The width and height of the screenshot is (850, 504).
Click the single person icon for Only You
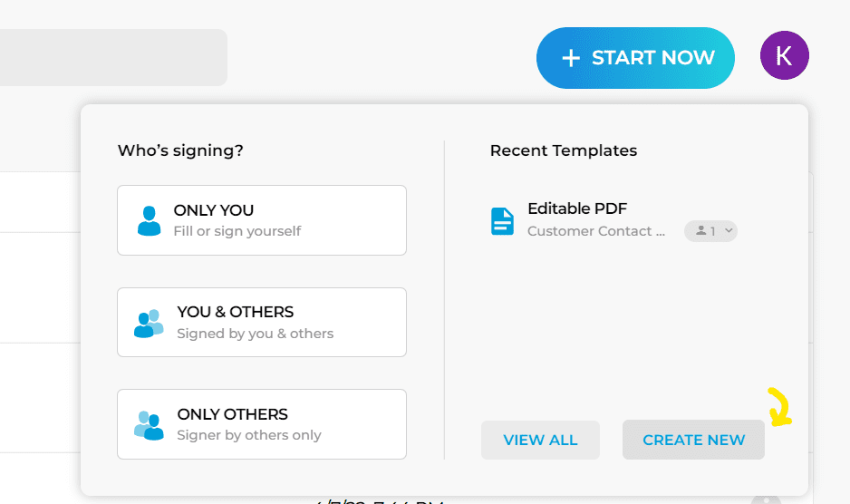click(150, 221)
